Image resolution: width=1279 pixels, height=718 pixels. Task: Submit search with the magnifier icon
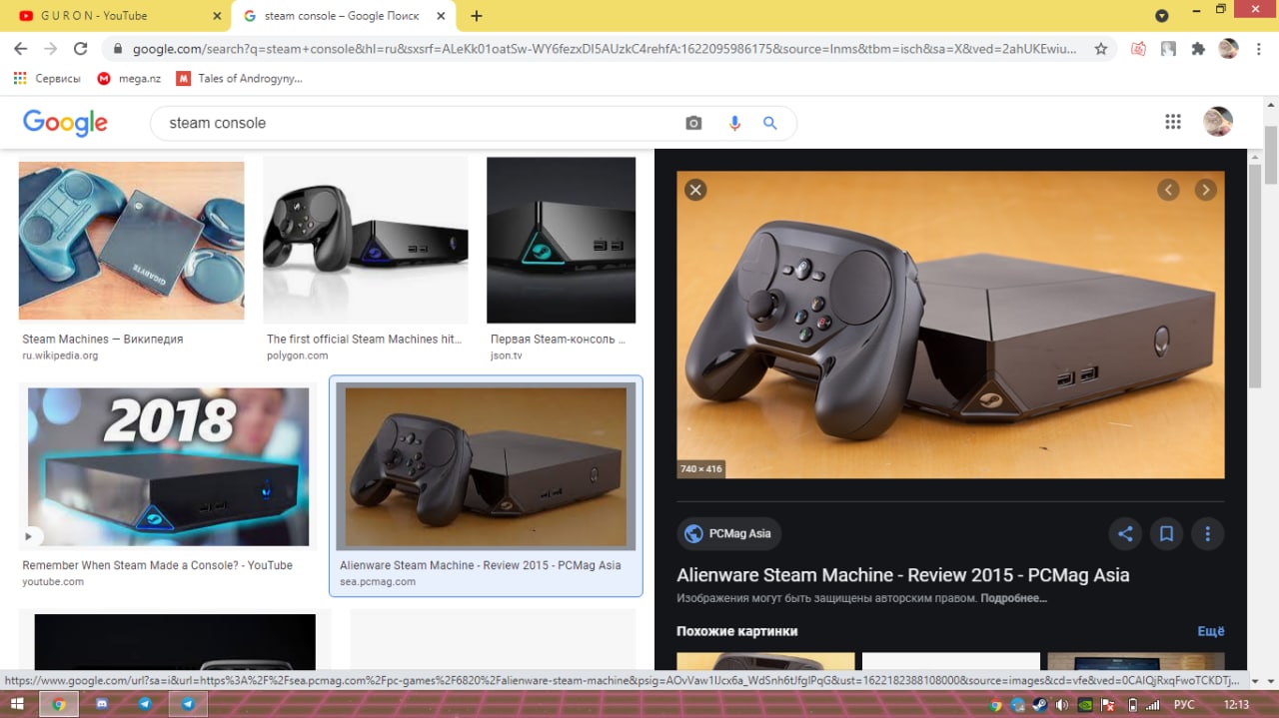770,123
